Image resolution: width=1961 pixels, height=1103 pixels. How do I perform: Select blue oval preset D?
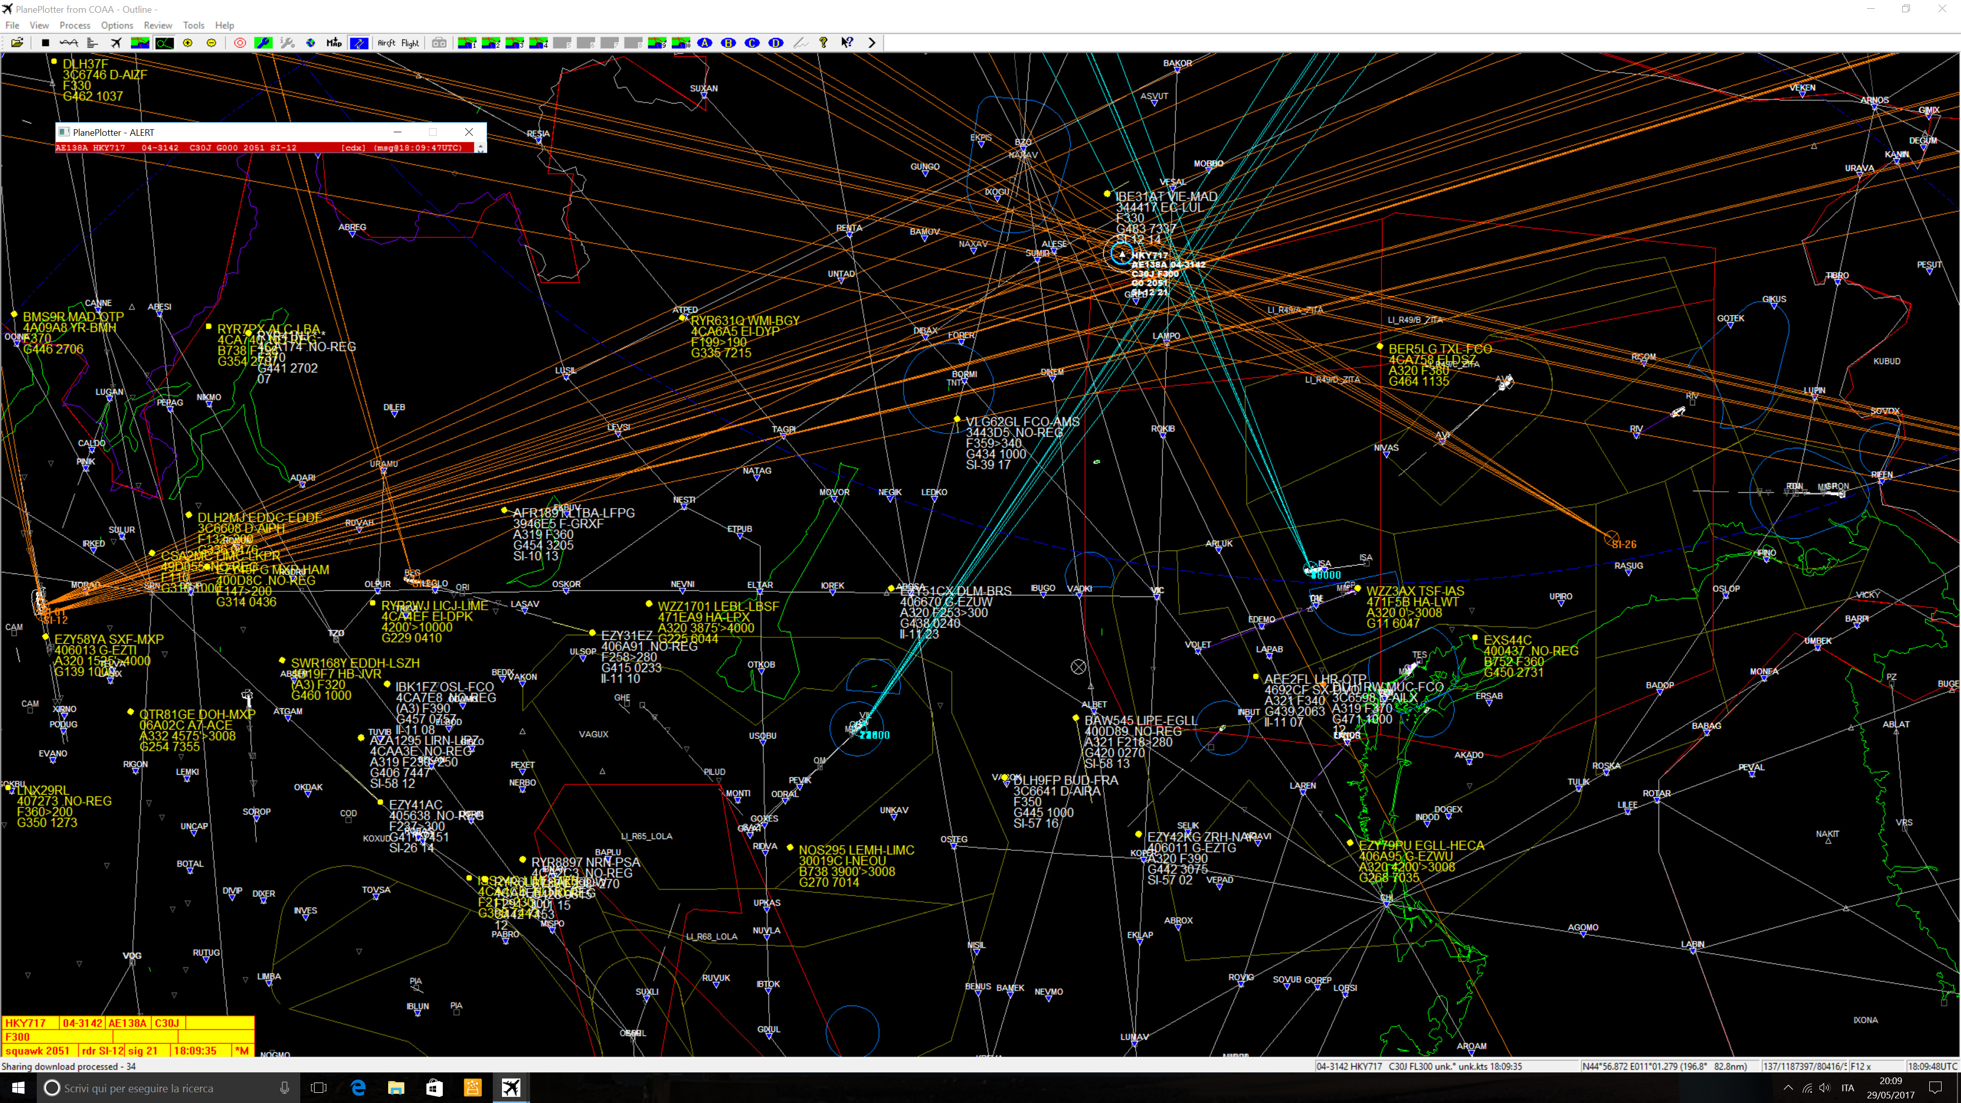776,42
